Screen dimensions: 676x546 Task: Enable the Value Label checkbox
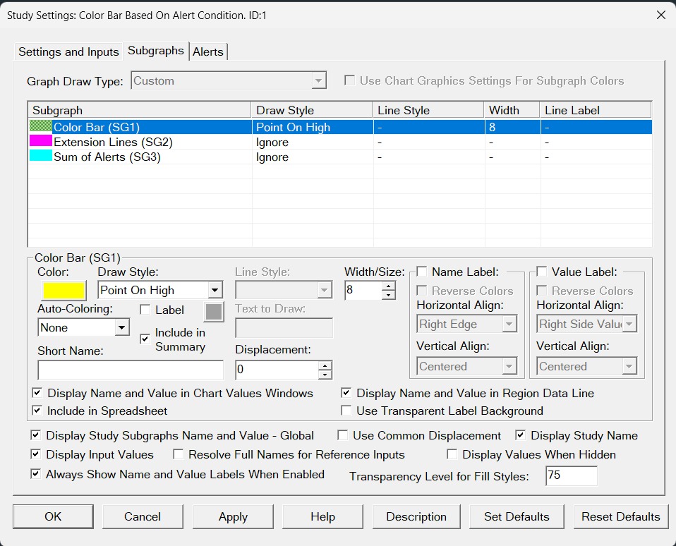pyautogui.click(x=542, y=272)
